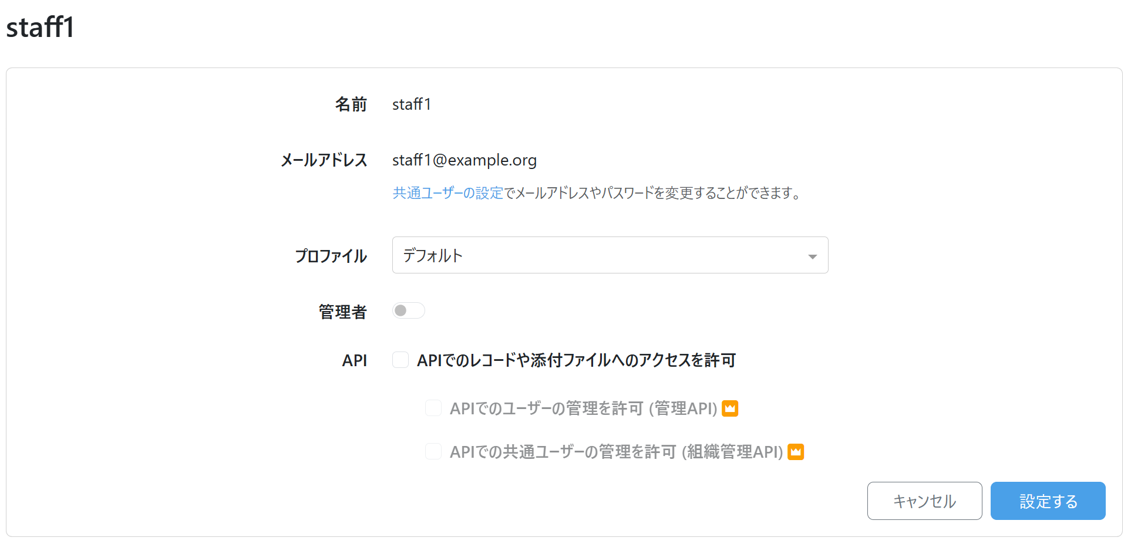Open the 共通ユーザーの設定 link
1131x544 pixels.
tap(447, 193)
